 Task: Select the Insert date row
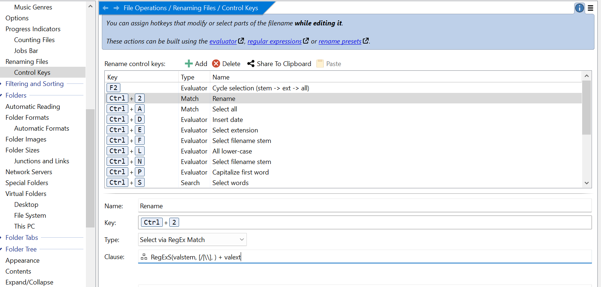click(x=343, y=120)
